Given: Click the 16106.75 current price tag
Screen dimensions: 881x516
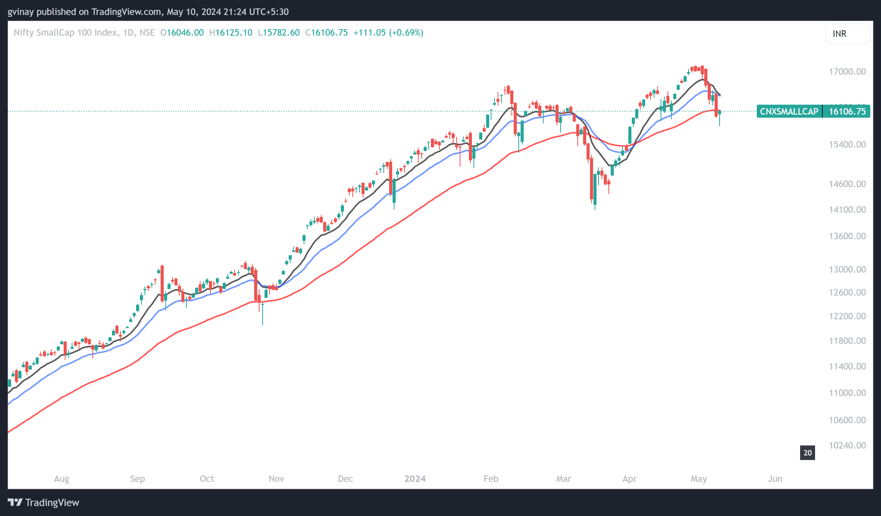Looking at the screenshot, I should 847,112.
